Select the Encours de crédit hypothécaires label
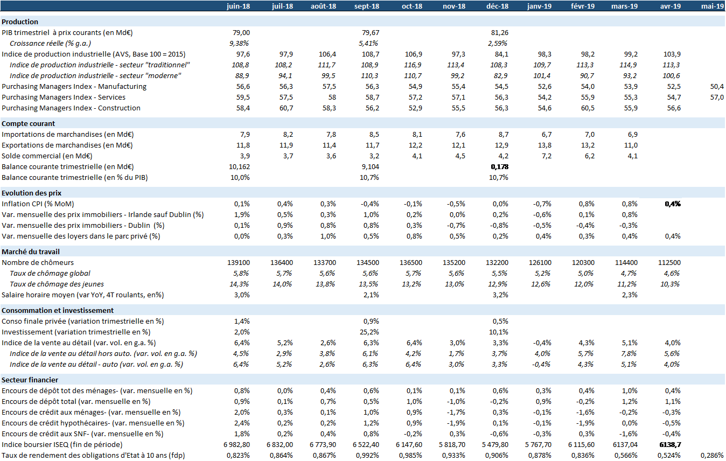Screen dimensions: 726x461 click(x=93, y=423)
